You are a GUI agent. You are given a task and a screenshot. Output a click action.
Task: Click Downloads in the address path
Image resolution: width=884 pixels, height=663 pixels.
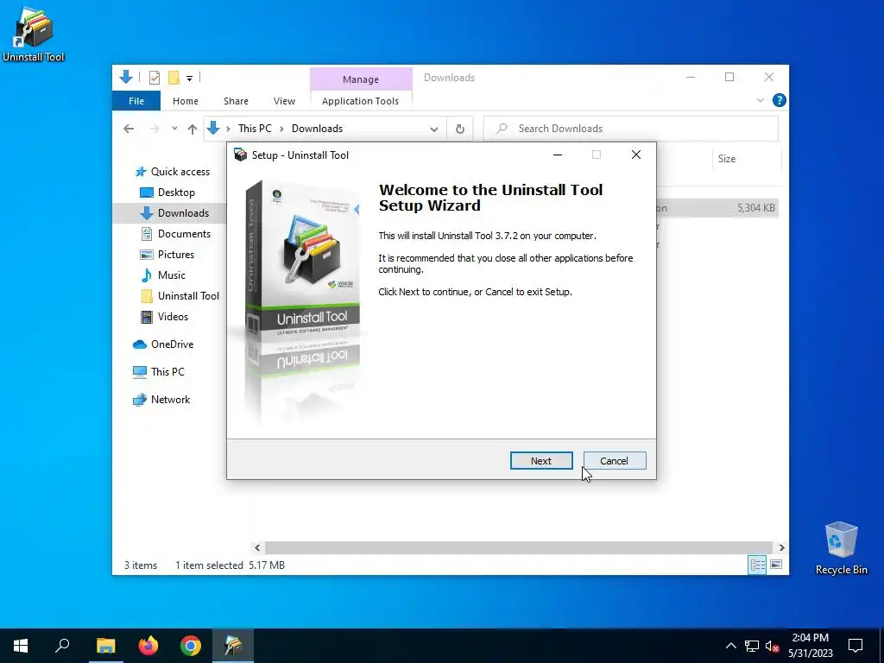point(317,129)
